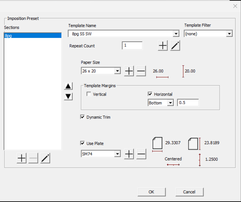
Task: Toggle the Dynamic Trim checkbox
Action: click(82, 117)
